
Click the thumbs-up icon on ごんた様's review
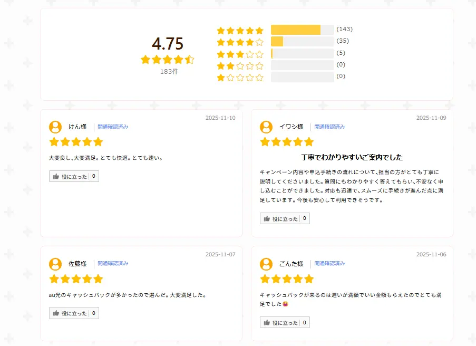(x=267, y=322)
